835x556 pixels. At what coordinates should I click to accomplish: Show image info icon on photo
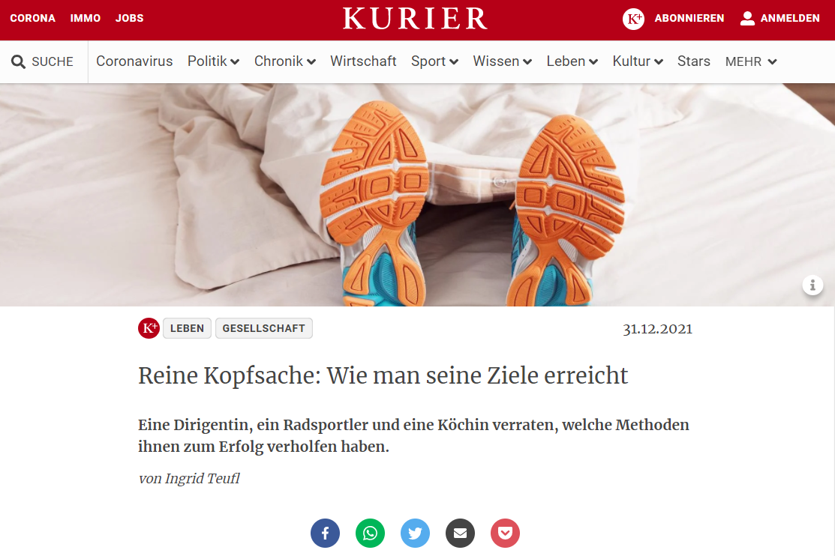tap(812, 285)
